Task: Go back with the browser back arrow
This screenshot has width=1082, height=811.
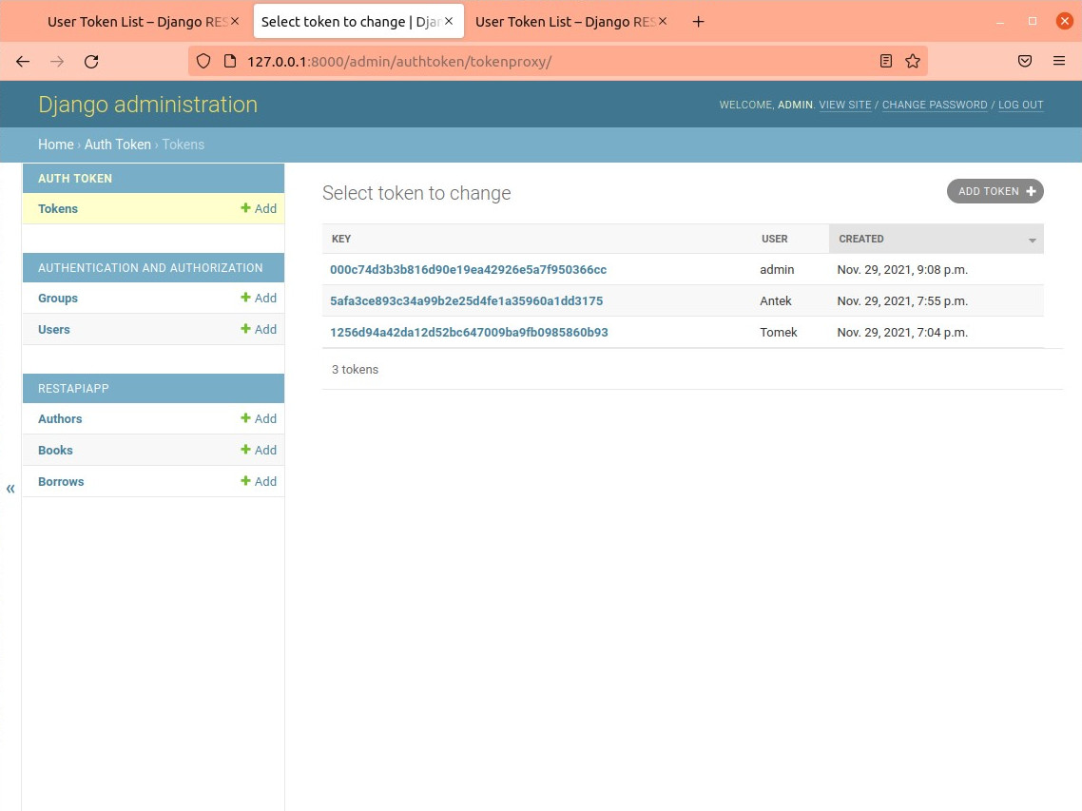Action: point(23,62)
